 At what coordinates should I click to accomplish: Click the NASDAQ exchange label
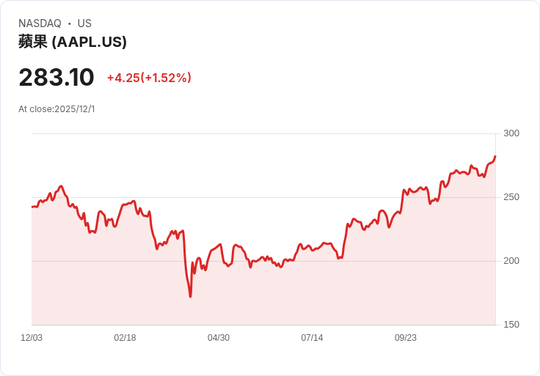click(x=40, y=23)
